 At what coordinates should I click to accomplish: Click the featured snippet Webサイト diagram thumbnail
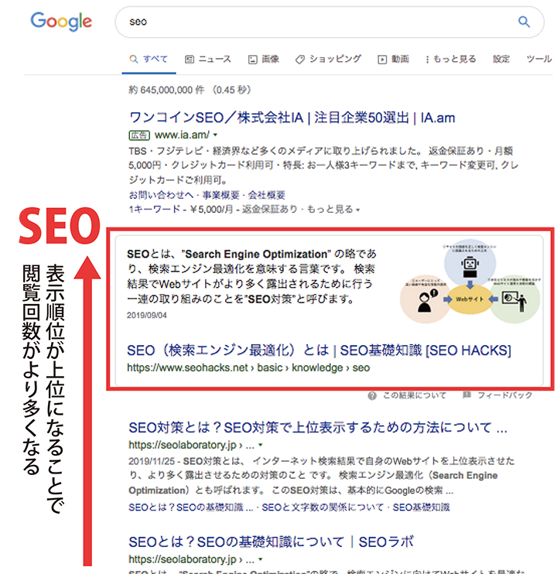tap(470, 284)
